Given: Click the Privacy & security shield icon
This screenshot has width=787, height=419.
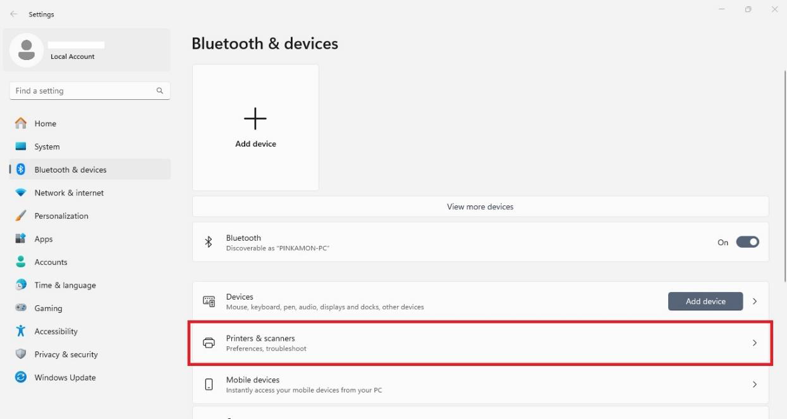Looking at the screenshot, I should click(21, 354).
